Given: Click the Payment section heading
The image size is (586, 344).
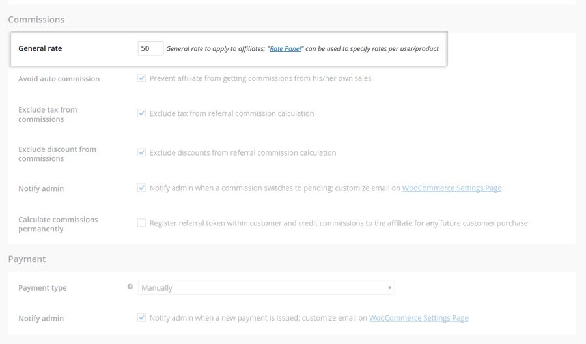Looking at the screenshot, I should (x=27, y=259).
